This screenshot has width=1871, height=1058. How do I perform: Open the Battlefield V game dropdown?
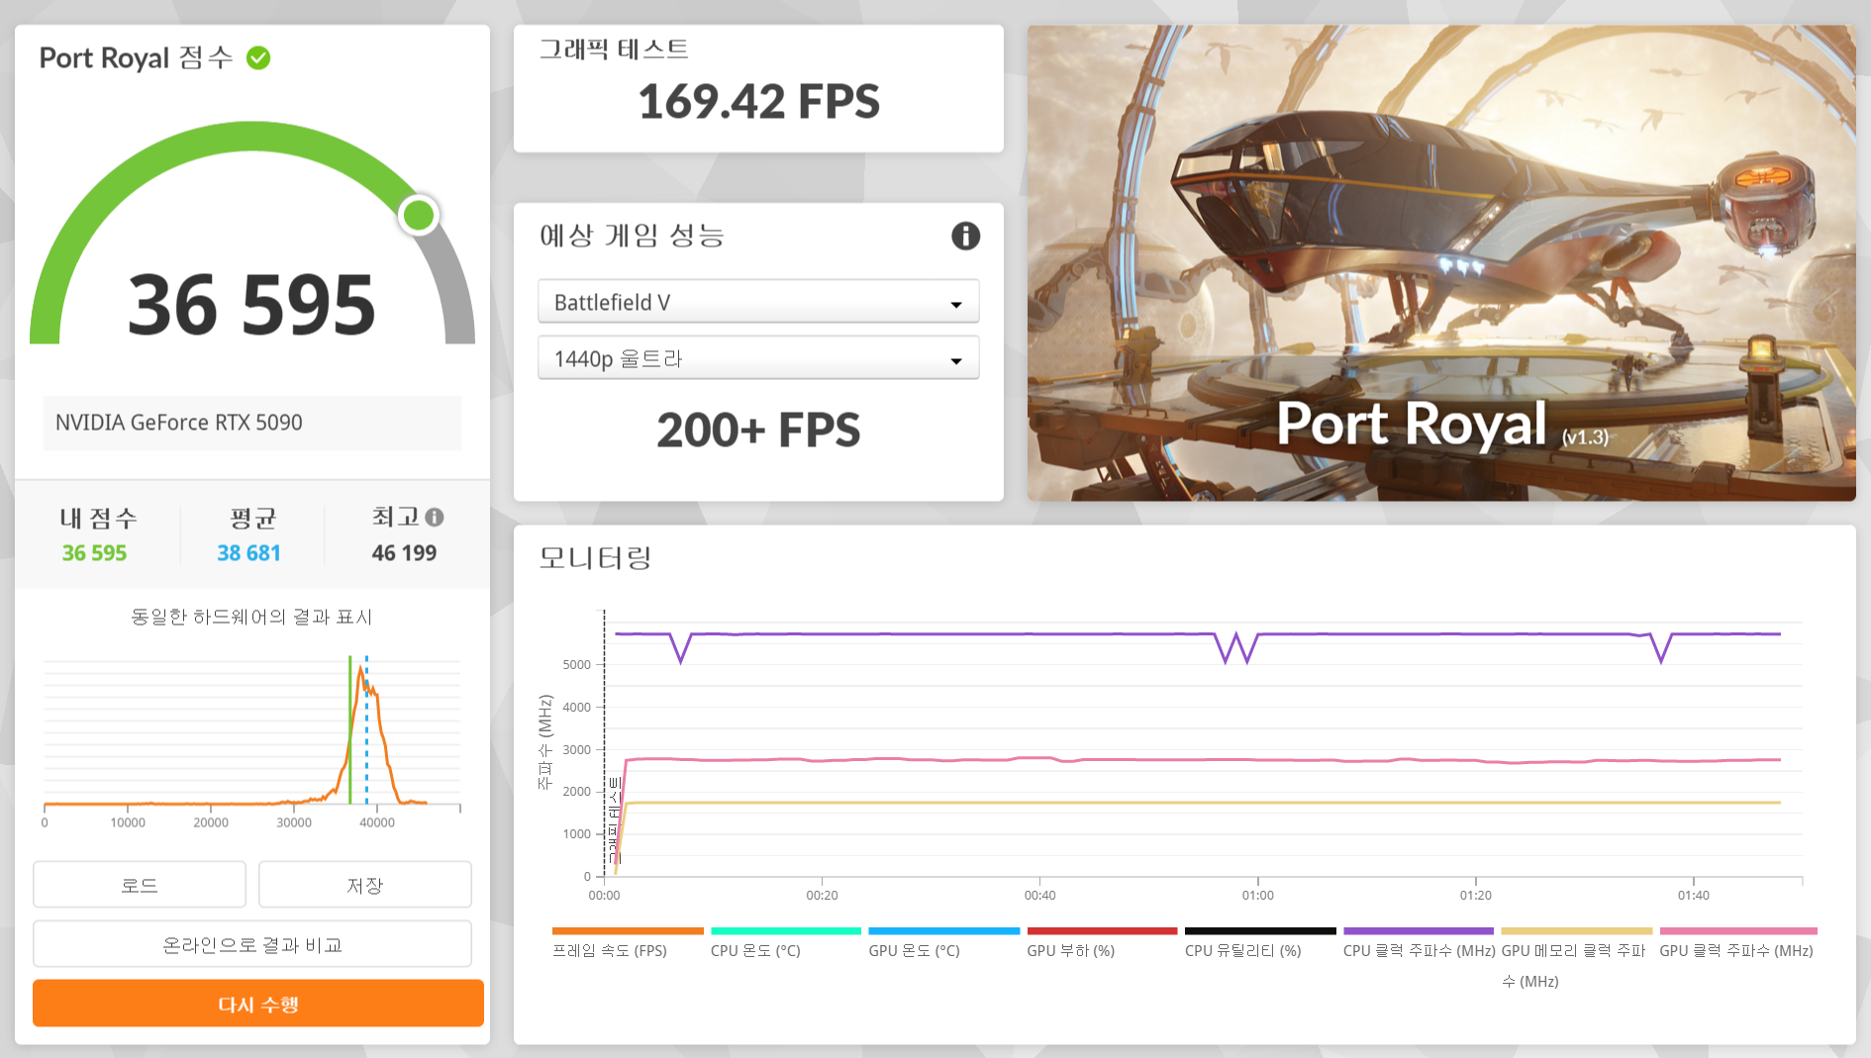(x=758, y=302)
